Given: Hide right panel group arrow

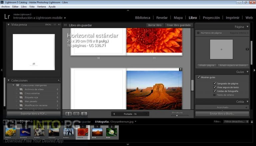Looking at the screenshot, I should pyautogui.click(x=255, y=70).
